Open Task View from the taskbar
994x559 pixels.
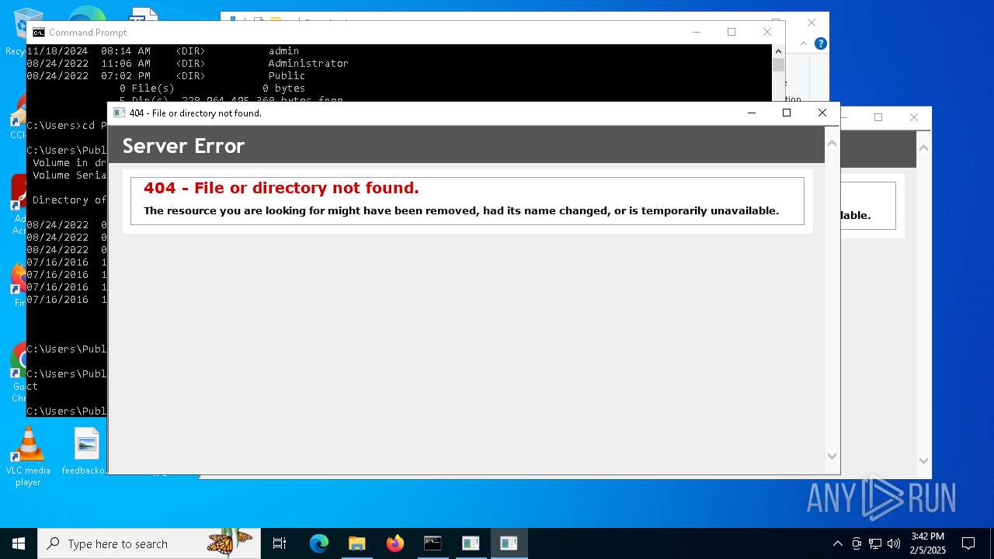click(x=280, y=543)
